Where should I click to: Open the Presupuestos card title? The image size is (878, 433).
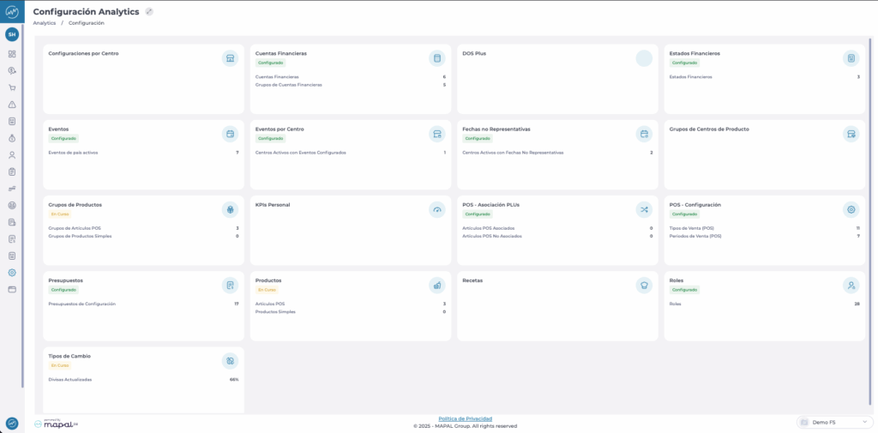[x=66, y=280]
